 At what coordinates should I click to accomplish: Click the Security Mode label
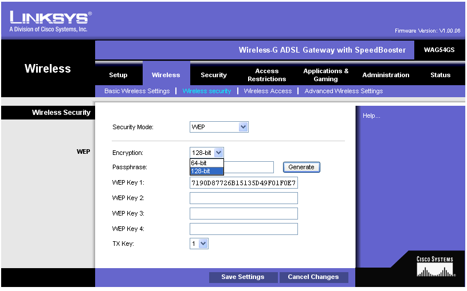(133, 127)
